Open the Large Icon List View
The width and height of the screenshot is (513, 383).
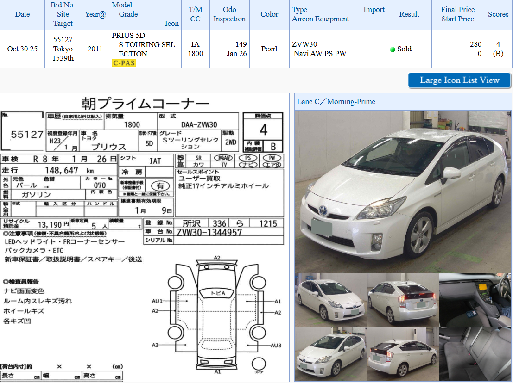(459, 80)
